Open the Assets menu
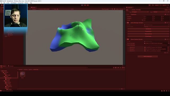The image size is (170, 96). click(8, 3)
